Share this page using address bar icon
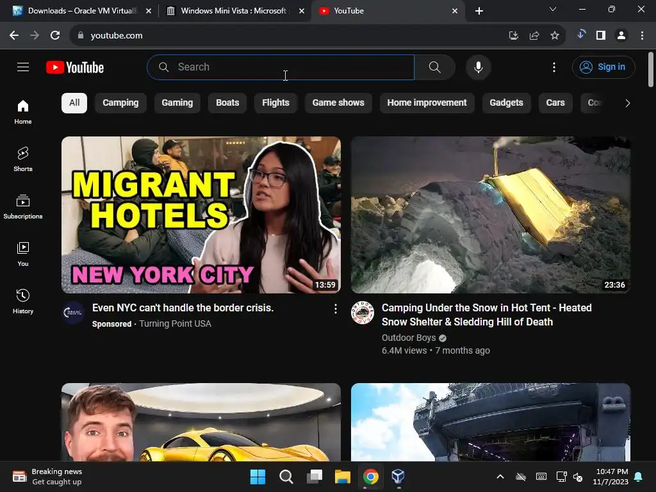Image resolution: width=656 pixels, height=492 pixels. tap(534, 36)
